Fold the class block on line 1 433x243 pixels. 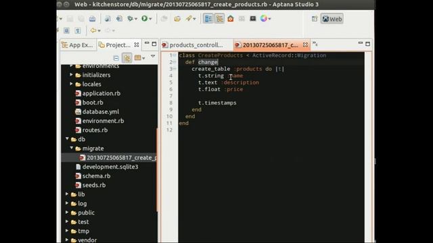coord(175,55)
